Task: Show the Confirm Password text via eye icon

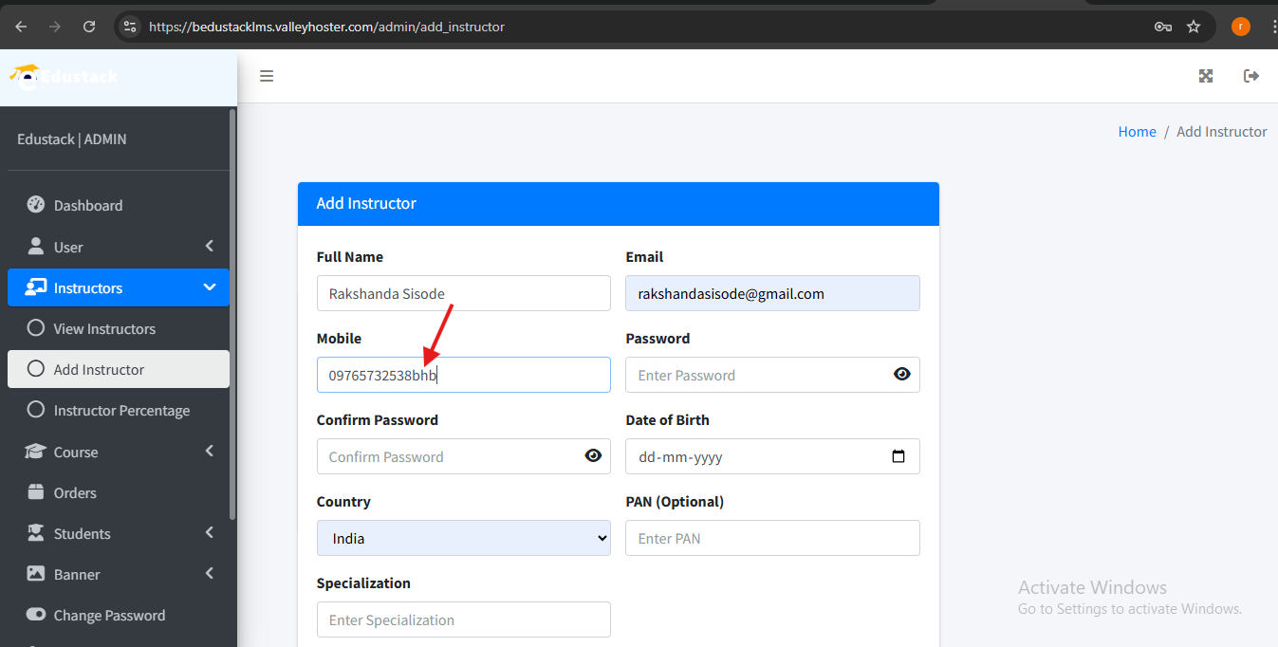Action: [593, 456]
